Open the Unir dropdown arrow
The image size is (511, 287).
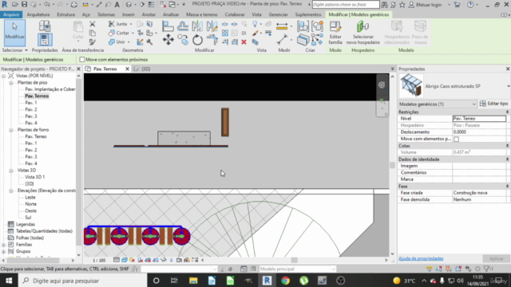pyautogui.click(x=129, y=42)
